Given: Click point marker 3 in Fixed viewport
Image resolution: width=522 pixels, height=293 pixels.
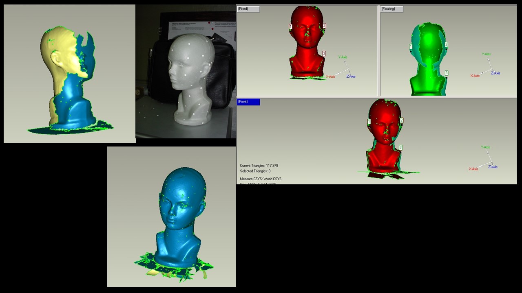Looking at the screenshot, I should point(324,53).
